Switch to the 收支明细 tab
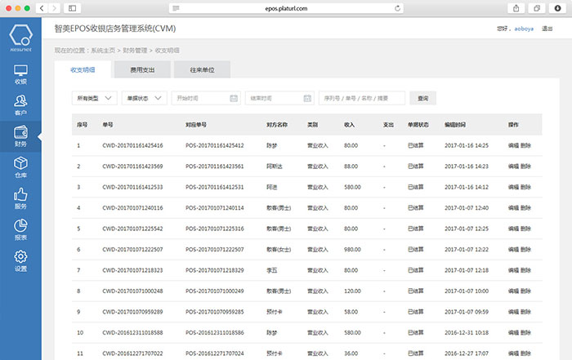The width and height of the screenshot is (572, 360). pos(83,69)
